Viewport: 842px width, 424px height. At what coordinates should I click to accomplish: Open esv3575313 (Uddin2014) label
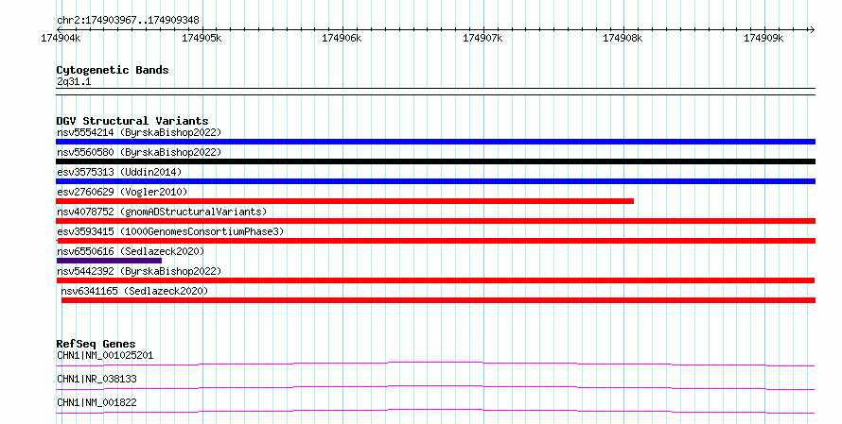tap(119, 172)
